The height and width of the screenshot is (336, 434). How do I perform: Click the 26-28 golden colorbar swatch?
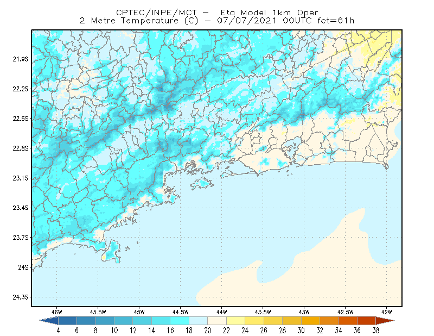(x=273, y=321)
